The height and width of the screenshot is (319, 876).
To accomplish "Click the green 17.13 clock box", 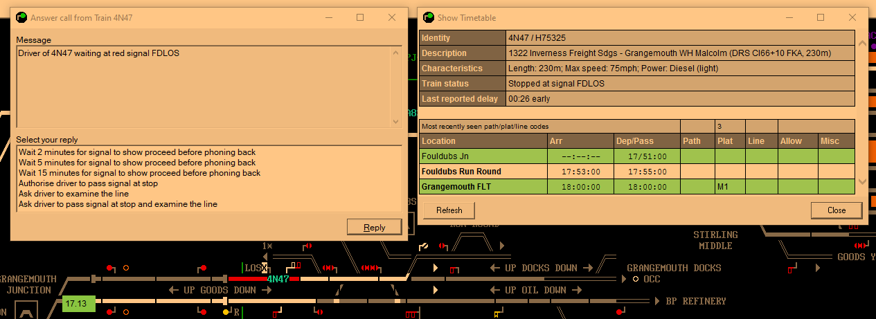I will pyautogui.click(x=78, y=304).
